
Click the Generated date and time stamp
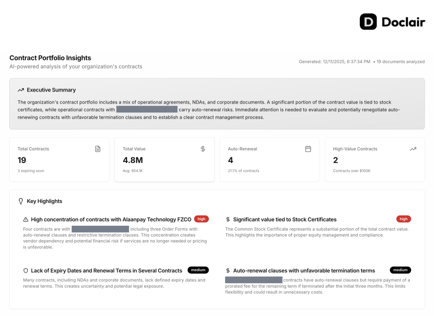pyautogui.click(x=335, y=62)
